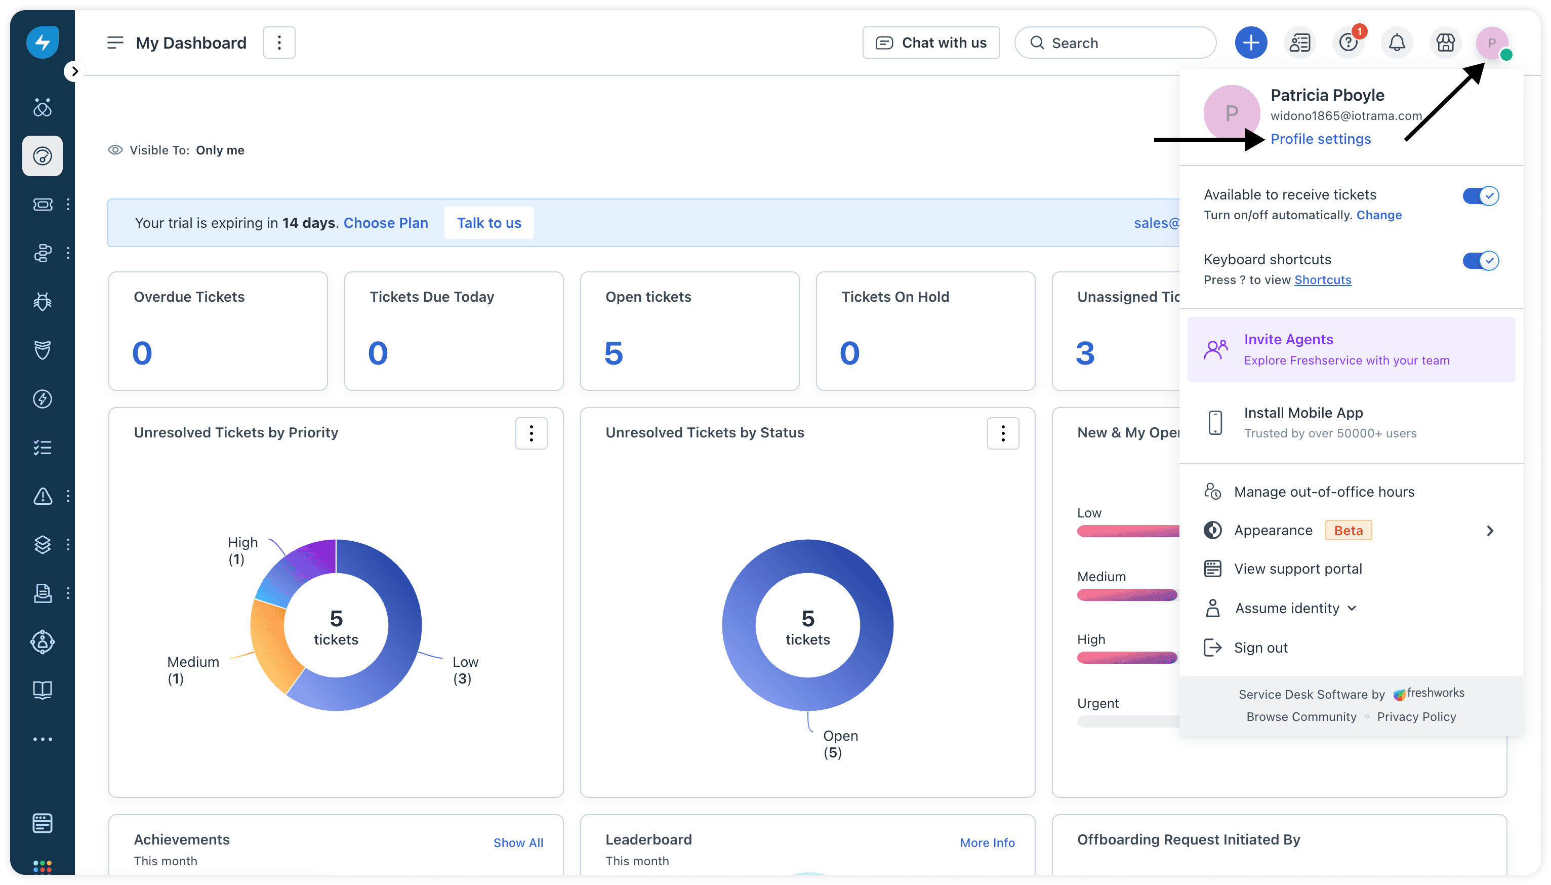Open the book solutions icon in sidebar
This screenshot has height=885, width=1551.
(43, 690)
